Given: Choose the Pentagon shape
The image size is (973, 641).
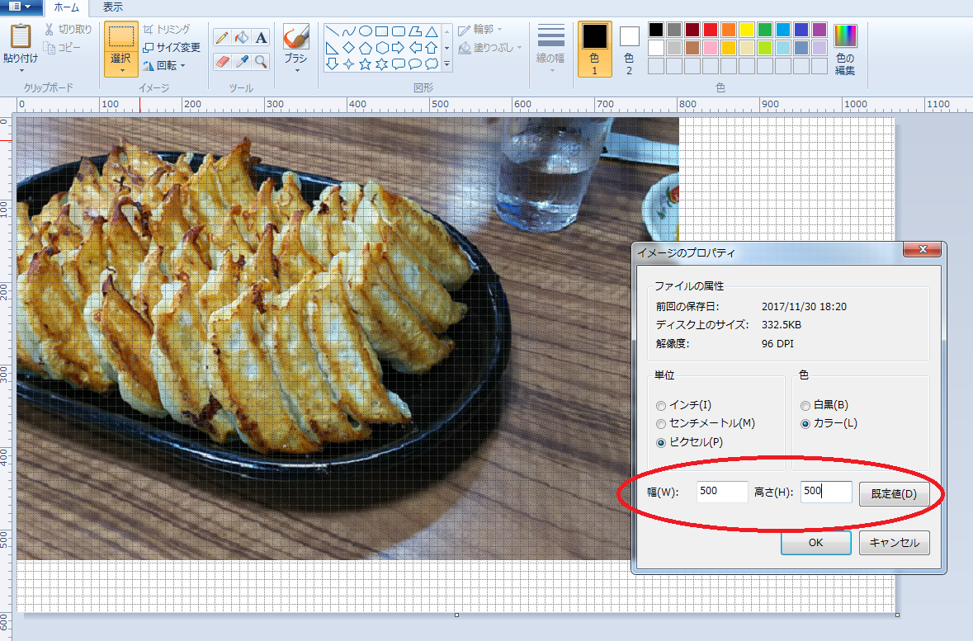Looking at the screenshot, I should pyautogui.click(x=366, y=48).
